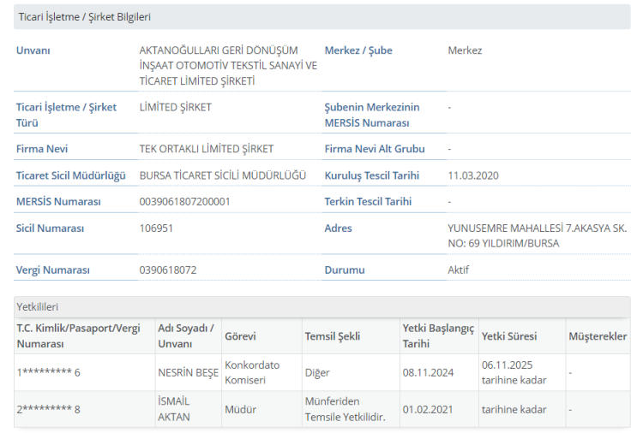Select the NESRİN BEŞE name cell
Image resolution: width=643 pixels, height=433 pixels.
pyautogui.click(x=188, y=373)
